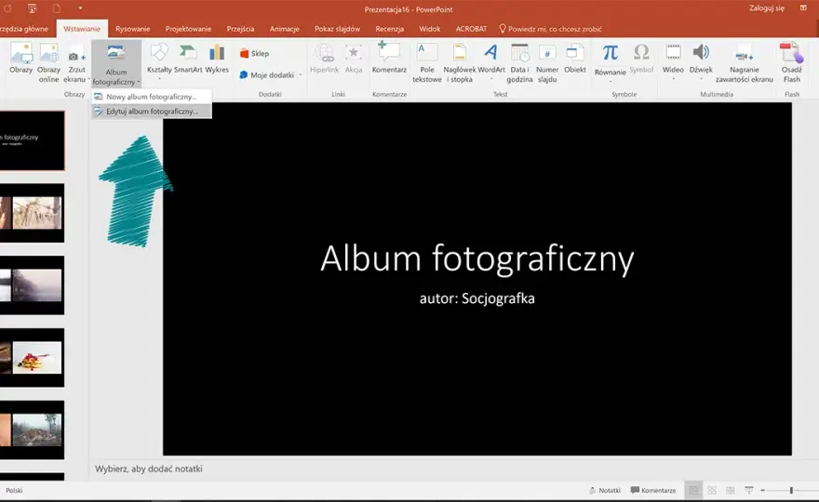819x502 pixels.
Task: Insert pictures with the Obrazy icon
Action: (x=20, y=58)
